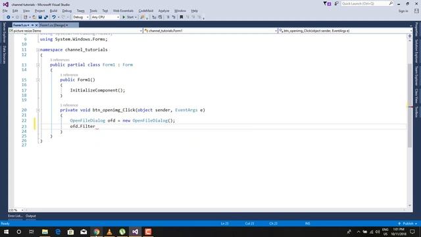Image resolution: width=421 pixels, height=237 pixels.
Task: Open the Server Explorer side tab
Action: click(5, 32)
